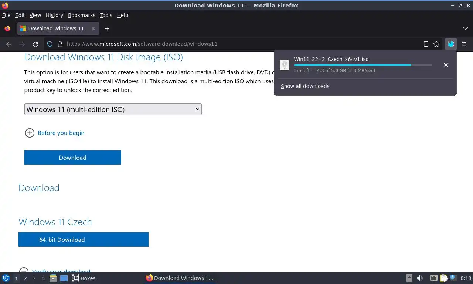Bookmark this page with the star icon
Viewport: 473px width, 284px height.
point(436,44)
